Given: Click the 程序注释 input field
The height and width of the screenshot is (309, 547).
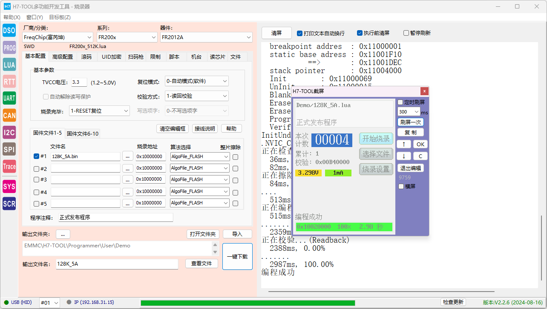Looking at the screenshot, I should 116,218.
